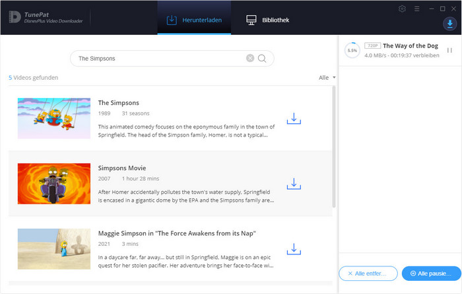Image resolution: width=462 pixels, height=294 pixels.
Task: Open the Simpsons Movie motorcycle thumbnail
Action: 54,184
